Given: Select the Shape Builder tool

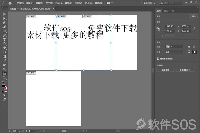Looking at the screenshot, I should (x=4, y=52).
